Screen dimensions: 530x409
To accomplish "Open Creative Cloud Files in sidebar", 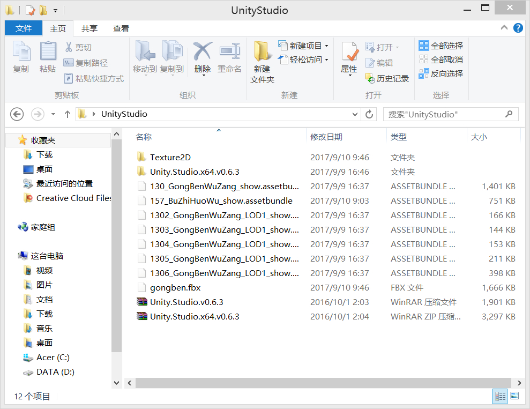I will [67, 198].
